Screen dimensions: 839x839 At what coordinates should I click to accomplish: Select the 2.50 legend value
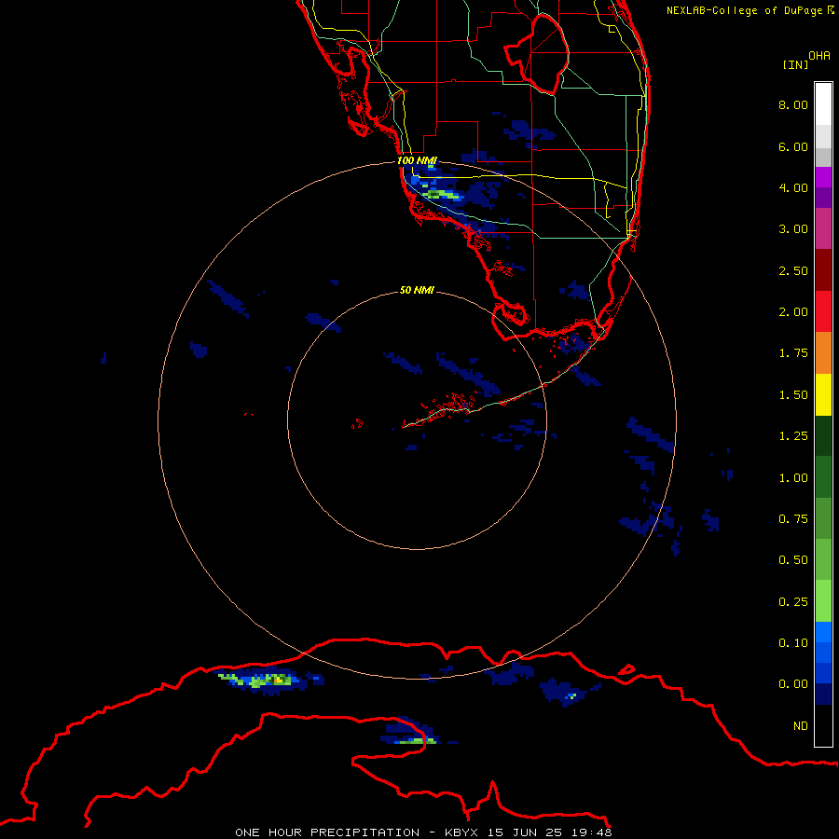pyautogui.click(x=793, y=270)
